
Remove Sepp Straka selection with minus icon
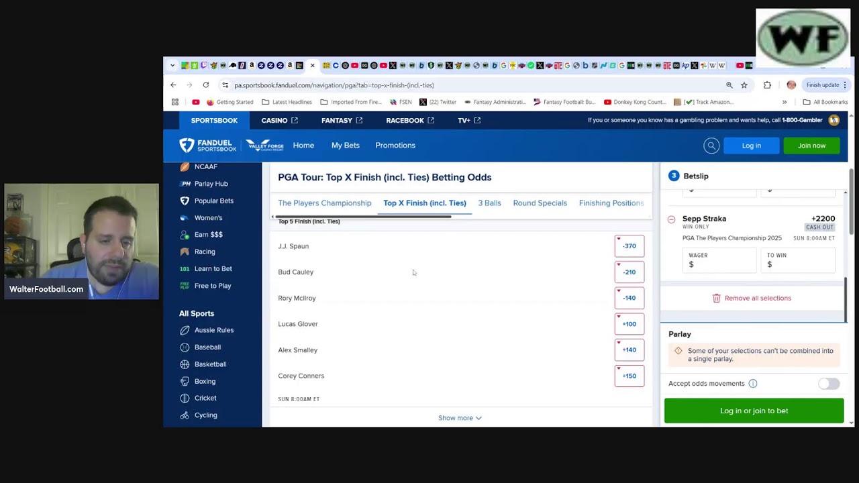click(672, 219)
